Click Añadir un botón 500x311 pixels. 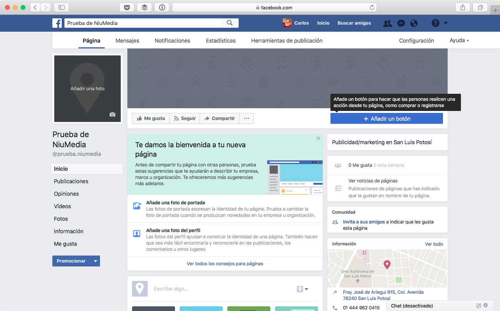click(387, 118)
